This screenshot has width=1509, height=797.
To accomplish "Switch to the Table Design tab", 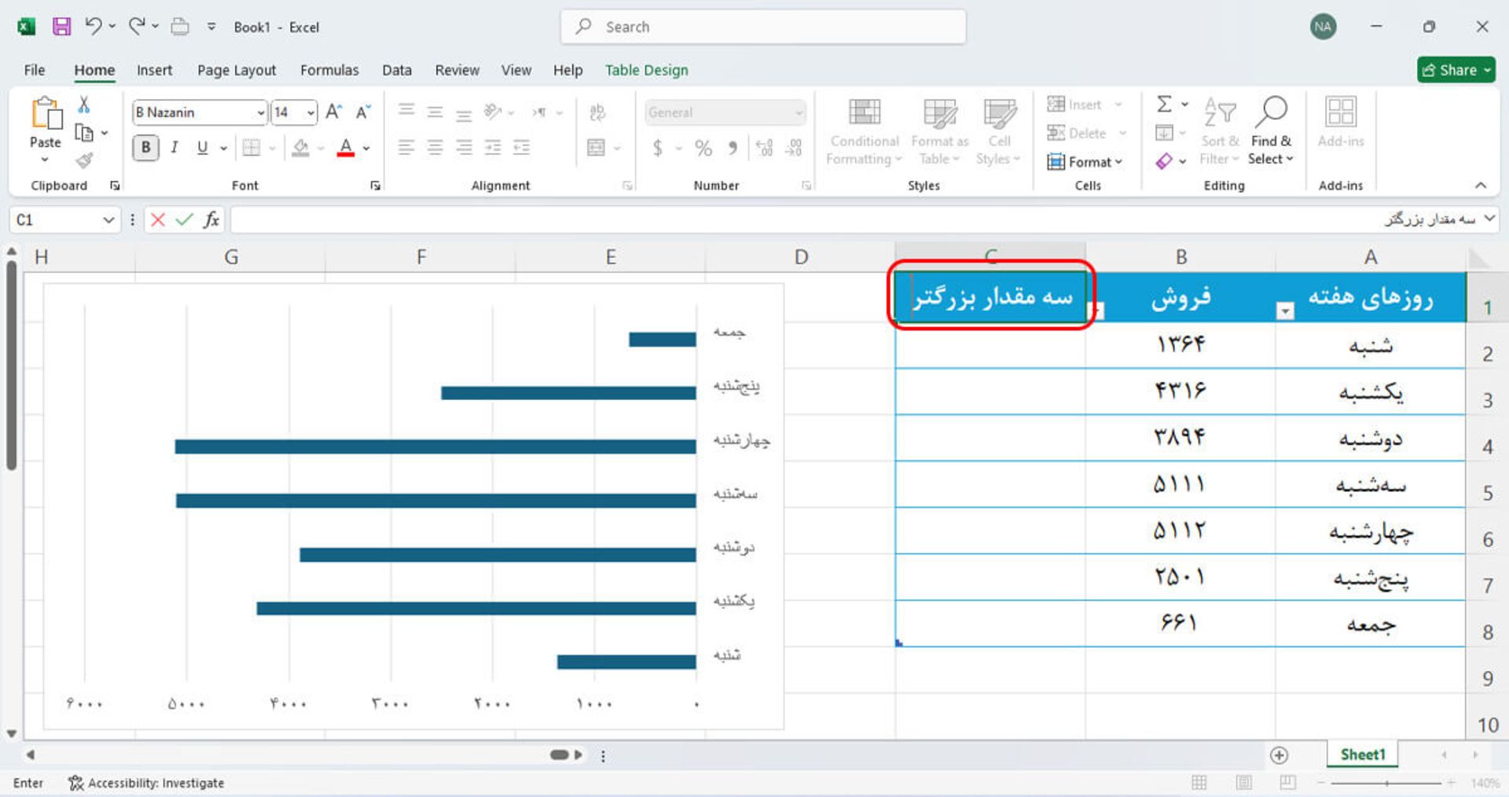I will [646, 70].
